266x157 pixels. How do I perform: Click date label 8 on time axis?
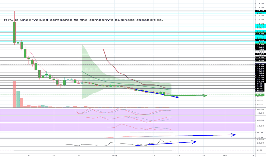click(29, 155)
